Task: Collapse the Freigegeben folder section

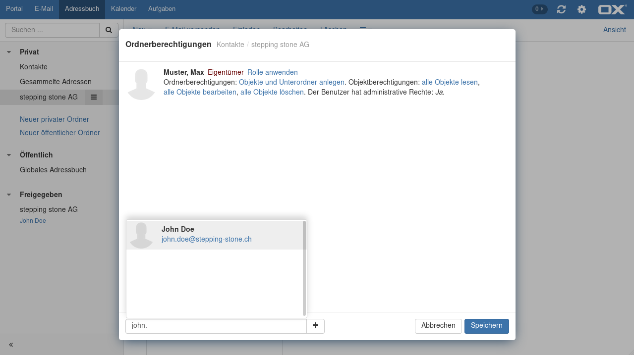Action: (x=9, y=195)
